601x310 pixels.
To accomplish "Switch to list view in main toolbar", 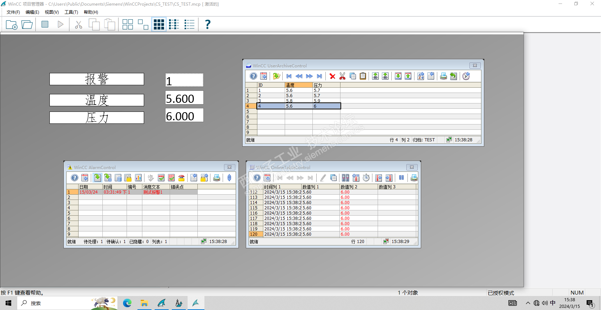I will (x=174, y=24).
